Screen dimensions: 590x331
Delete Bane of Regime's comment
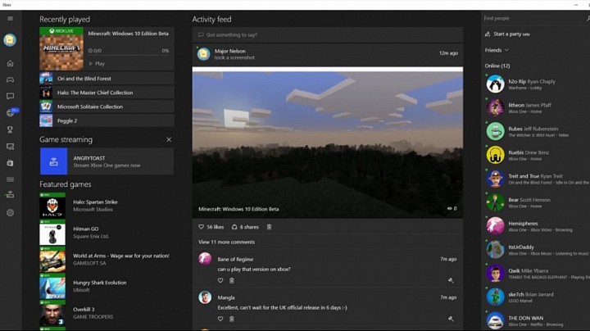click(232, 280)
